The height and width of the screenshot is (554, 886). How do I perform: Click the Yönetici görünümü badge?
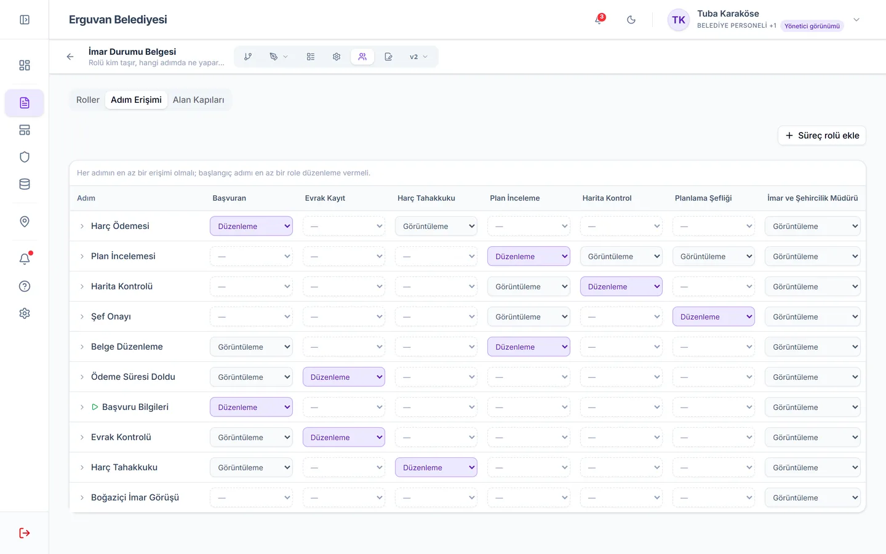[812, 26]
